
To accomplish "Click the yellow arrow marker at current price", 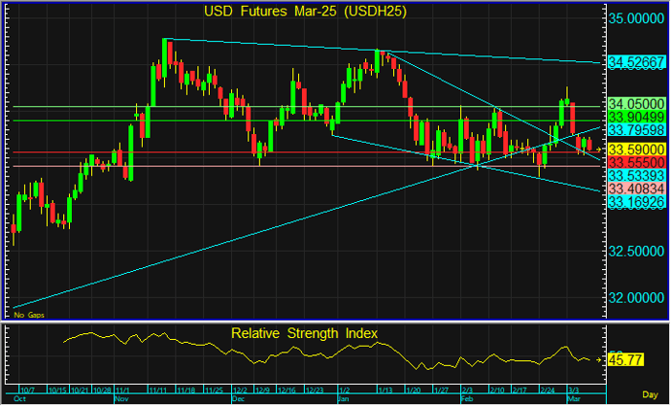I will click(599, 148).
